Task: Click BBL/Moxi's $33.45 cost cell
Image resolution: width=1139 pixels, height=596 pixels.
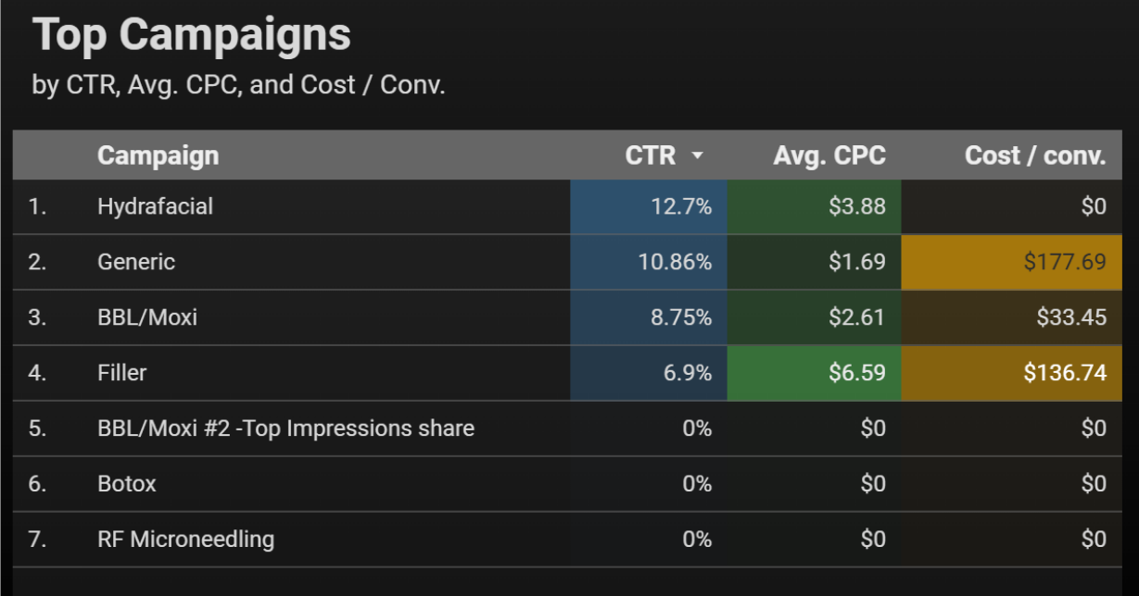Action: pos(1070,317)
